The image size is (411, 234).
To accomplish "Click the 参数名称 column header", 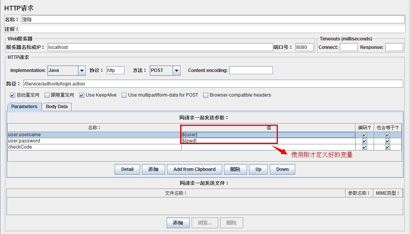I will coord(359,193).
